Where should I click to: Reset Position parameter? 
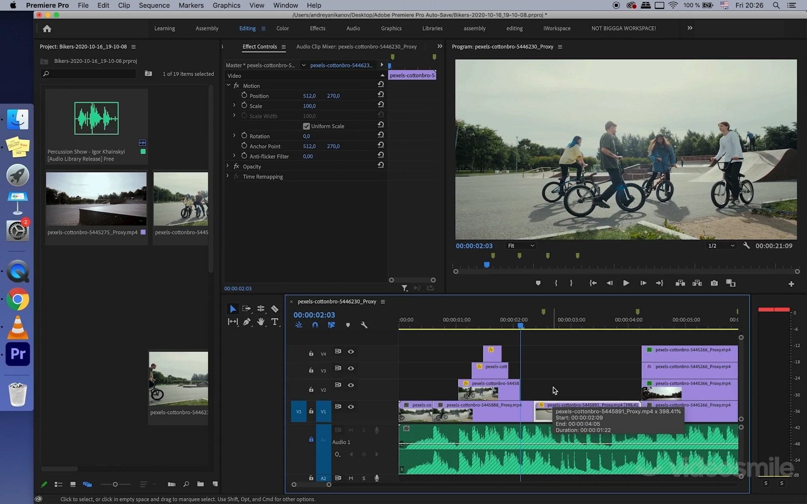pos(381,95)
